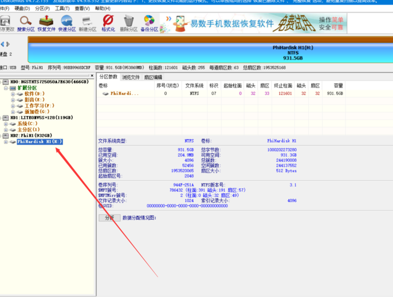
Task: Click the red 格式化 format icon
Action: coord(108,23)
